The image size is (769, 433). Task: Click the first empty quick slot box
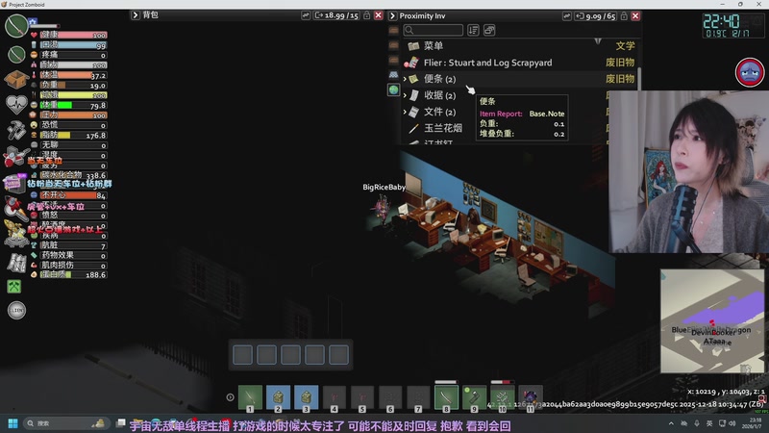pyautogui.click(x=243, y=354)
